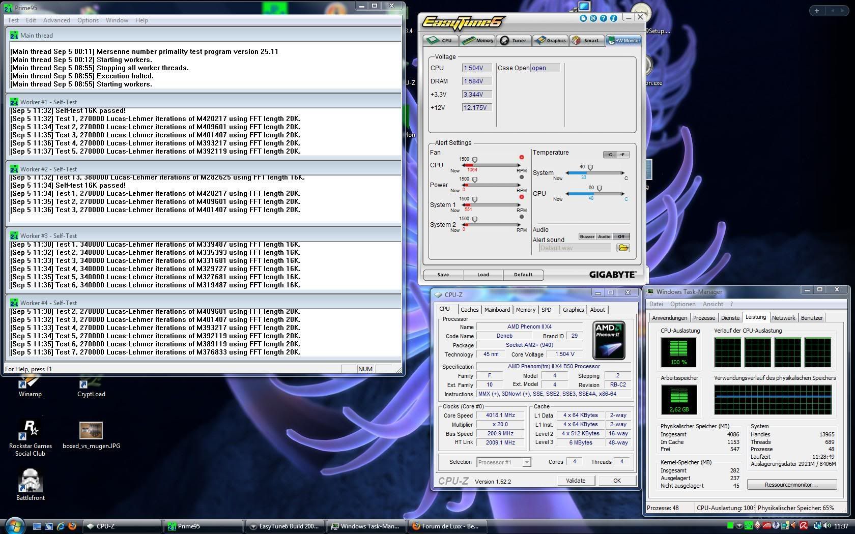
Task: Toggle the System 1 fan alert indicator
Action: [x=521, y=197]
